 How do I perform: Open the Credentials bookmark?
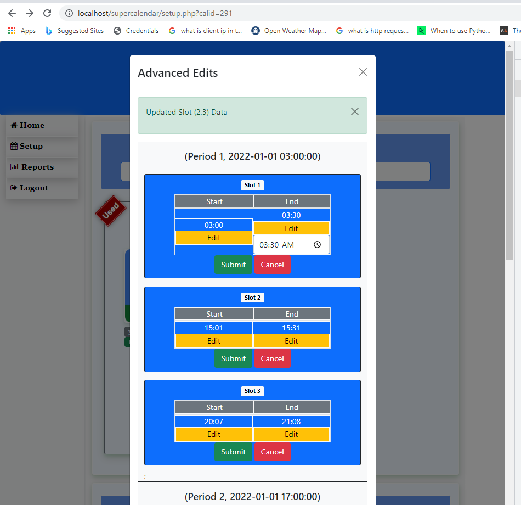coord(136,31)
